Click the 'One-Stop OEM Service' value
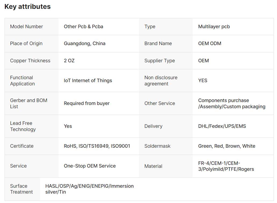 click(90, 166)
